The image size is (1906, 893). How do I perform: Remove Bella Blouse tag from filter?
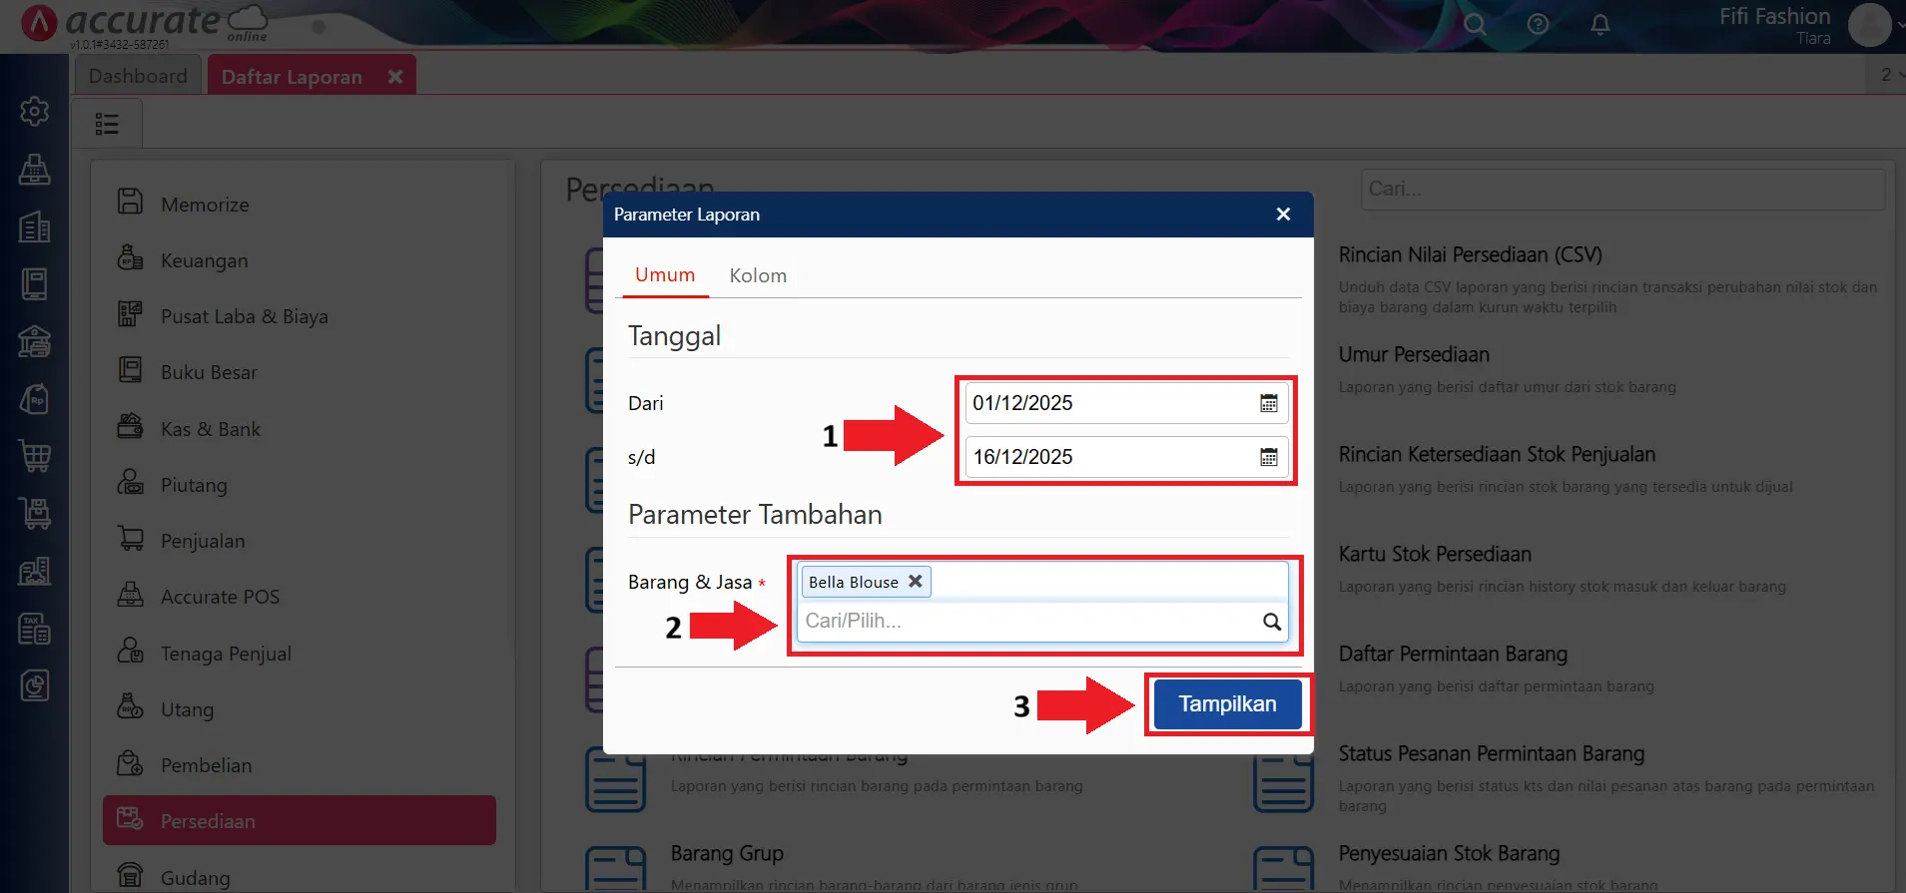click(915, 582)
